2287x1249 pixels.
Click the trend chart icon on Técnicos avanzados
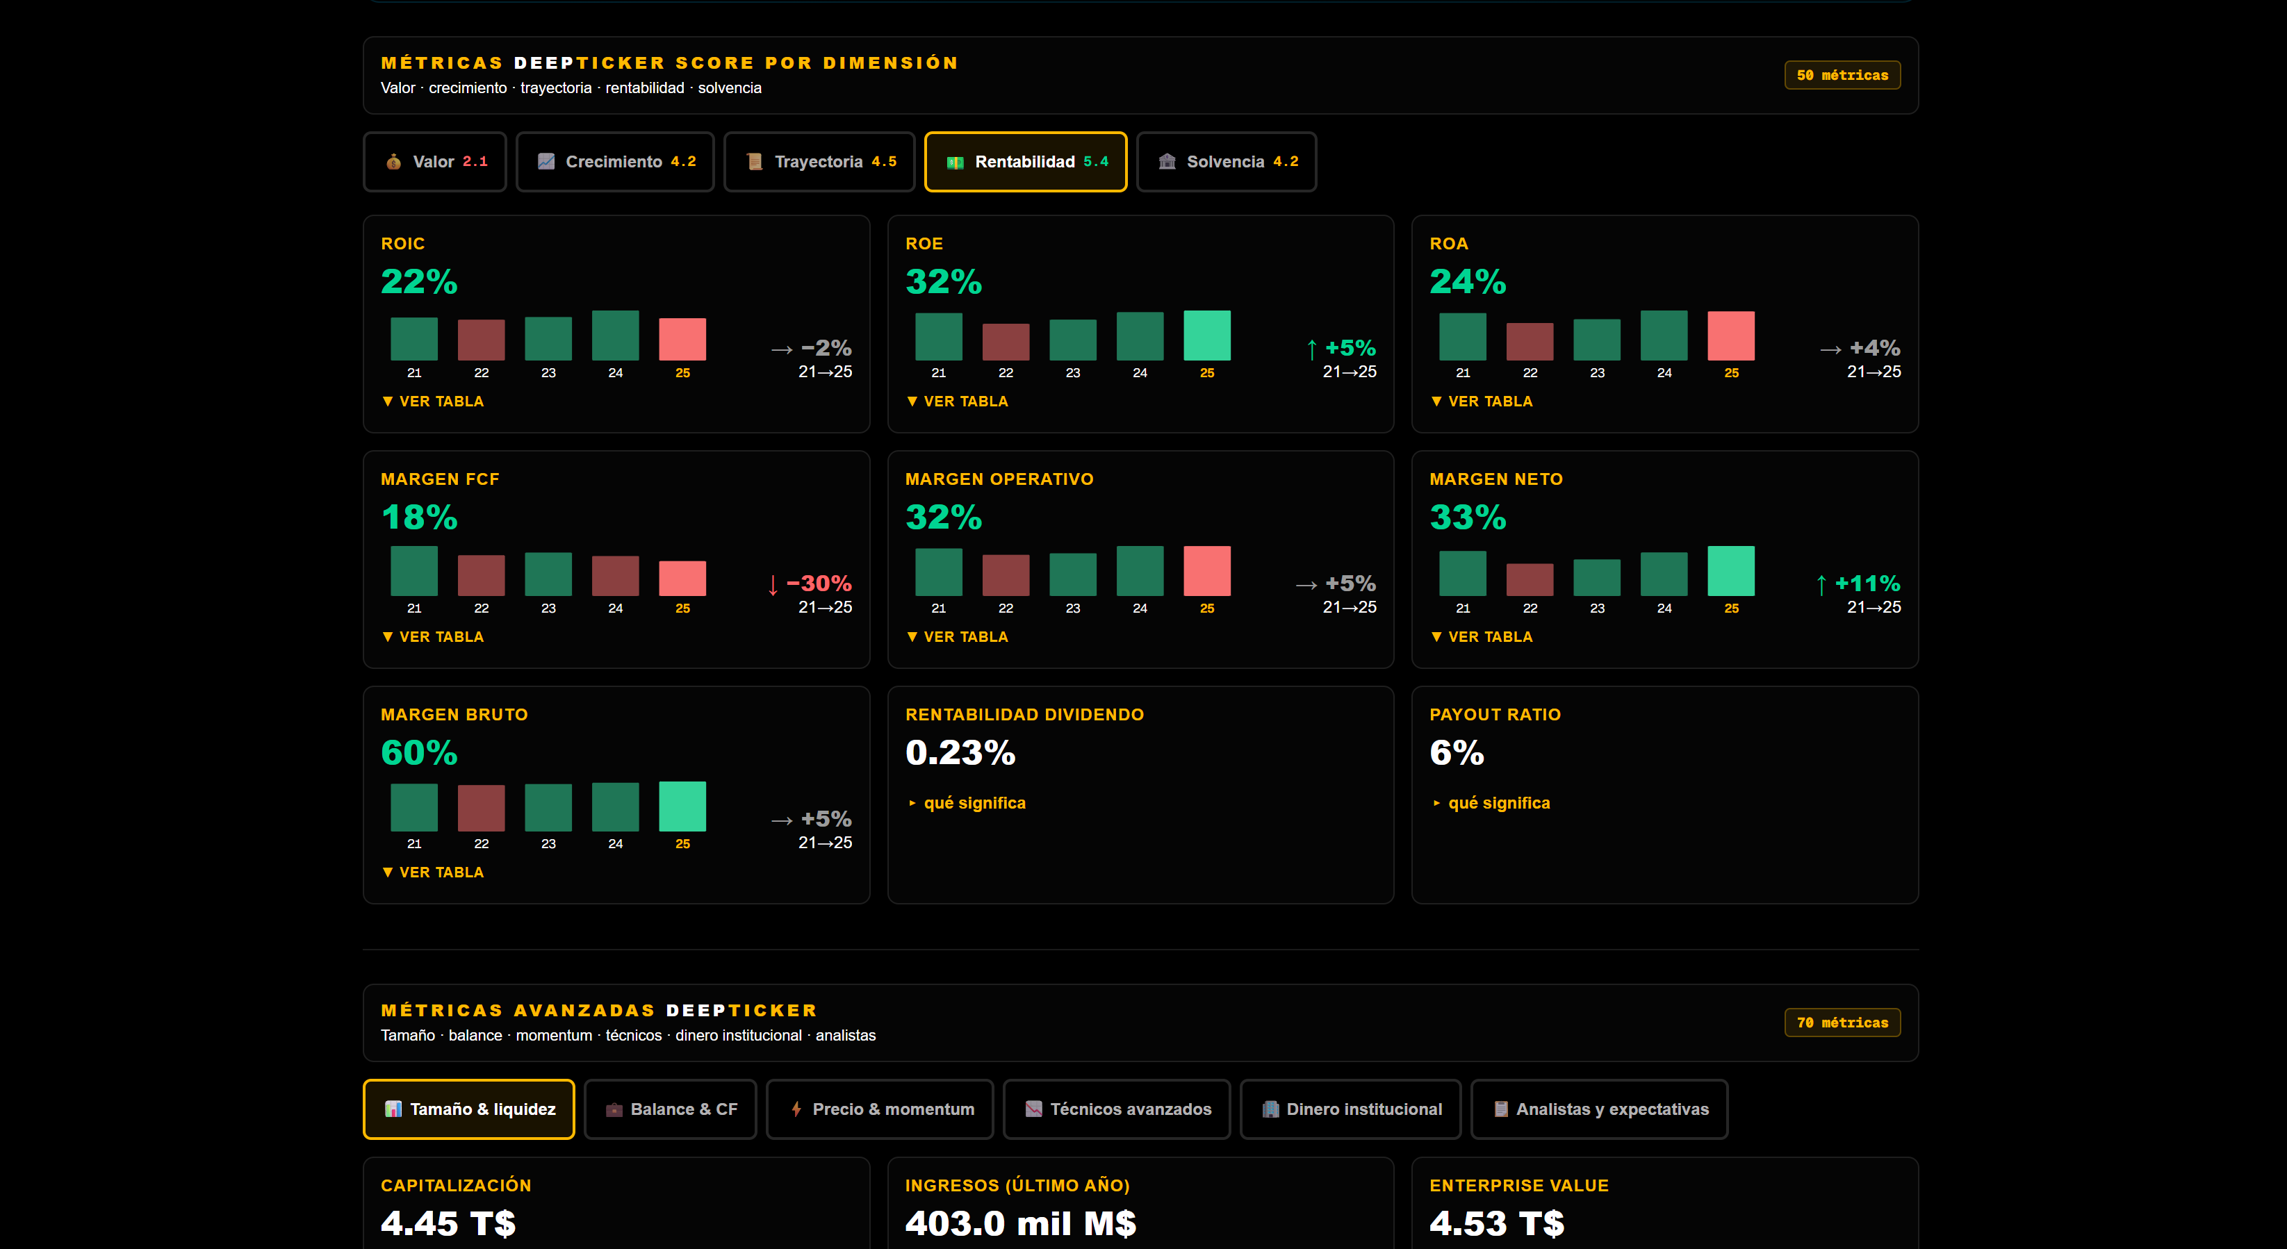click(1033, 1109)
